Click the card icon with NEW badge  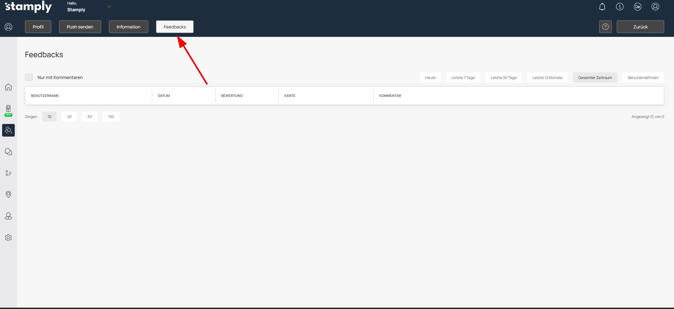pyautogui.click(x=8, y=109)
